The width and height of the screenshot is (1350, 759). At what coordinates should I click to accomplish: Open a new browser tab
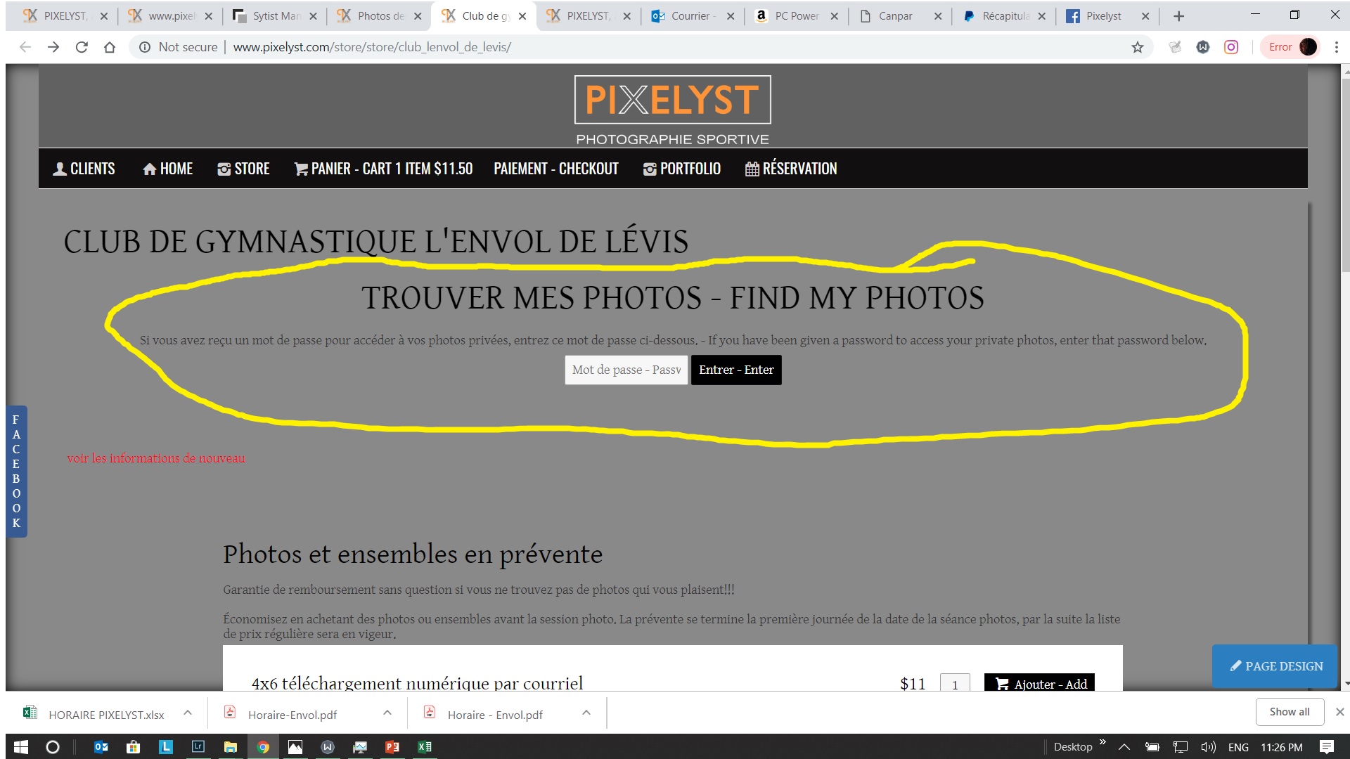[1179, 16]
